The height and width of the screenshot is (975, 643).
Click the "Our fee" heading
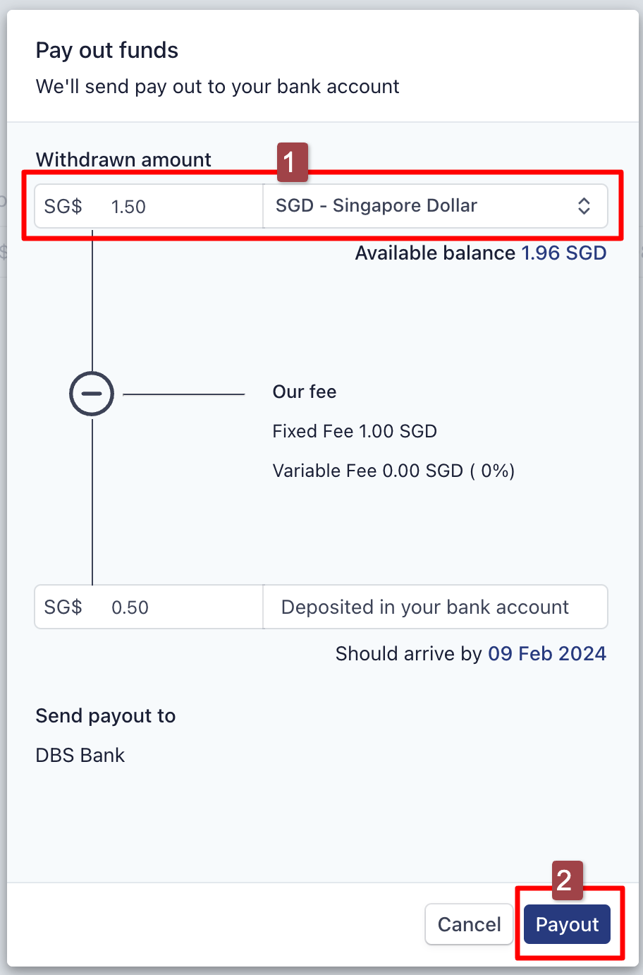[x=305, y=392]
